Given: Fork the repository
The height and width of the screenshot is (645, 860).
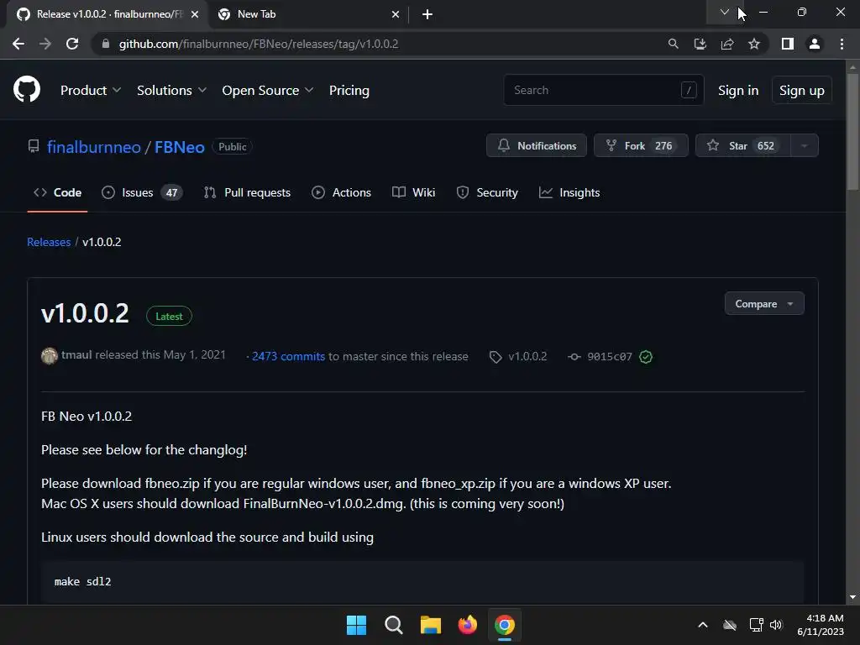Looking at the screenshot, I should pos(641,145).
